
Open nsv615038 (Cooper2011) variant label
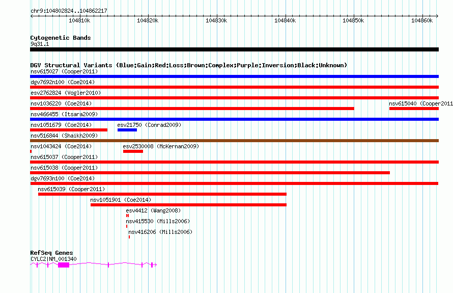click(x=64, y=168)
